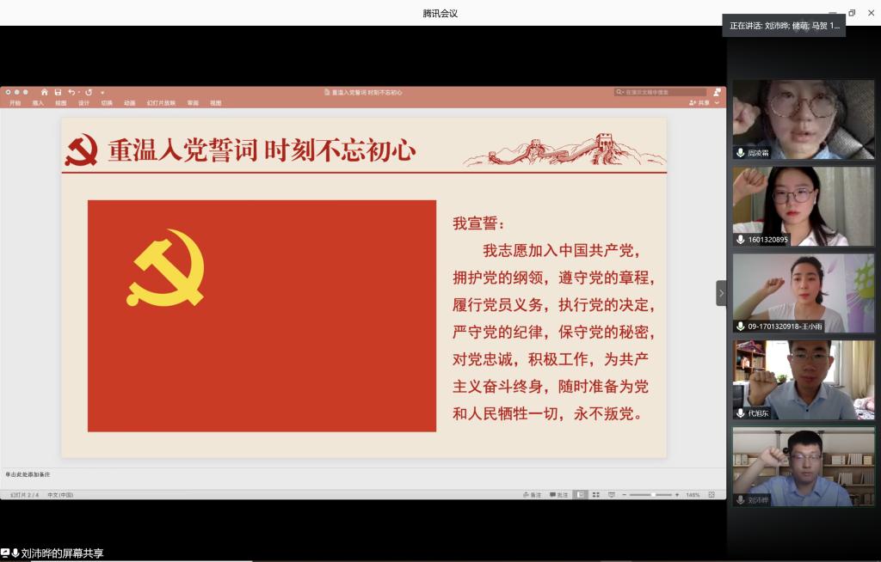Select the 09-1701320918-王小雨 video tile
Viewport: 881px width, 562px height.
click(804, 293)
